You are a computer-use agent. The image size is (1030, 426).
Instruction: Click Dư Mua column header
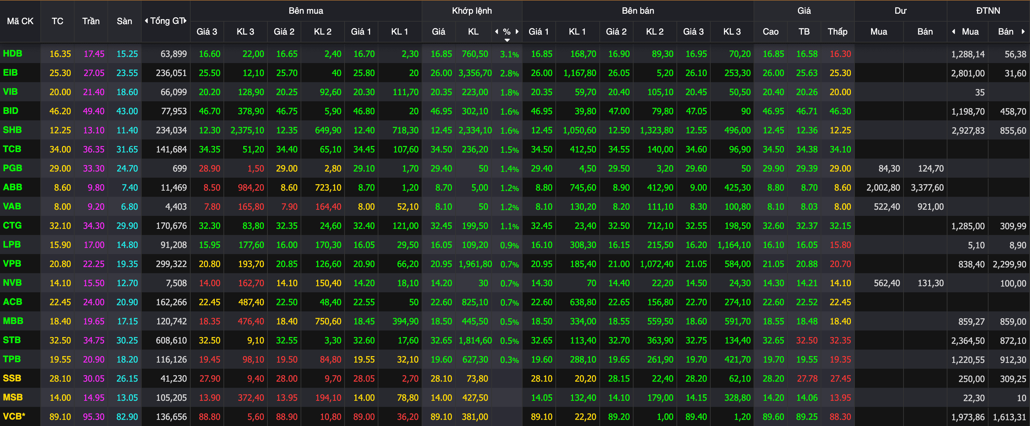tap(879, 32)
